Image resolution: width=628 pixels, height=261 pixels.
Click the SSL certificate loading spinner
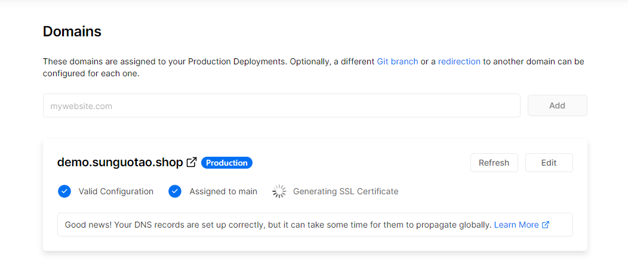coord(279,191)
